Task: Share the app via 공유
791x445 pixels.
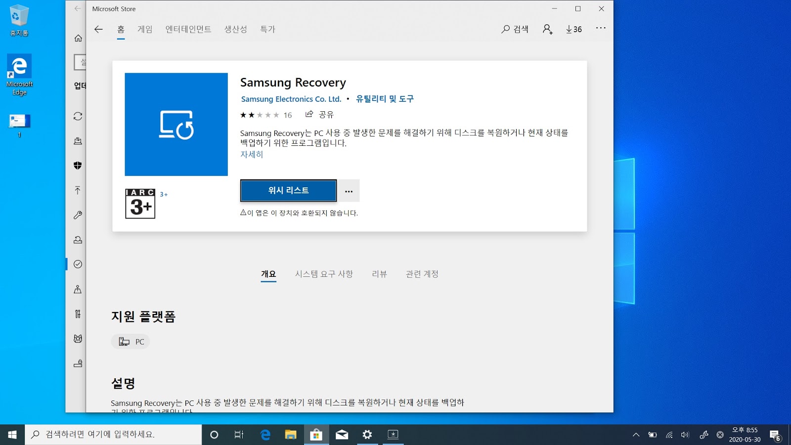Action: click(x=319, y=114)
